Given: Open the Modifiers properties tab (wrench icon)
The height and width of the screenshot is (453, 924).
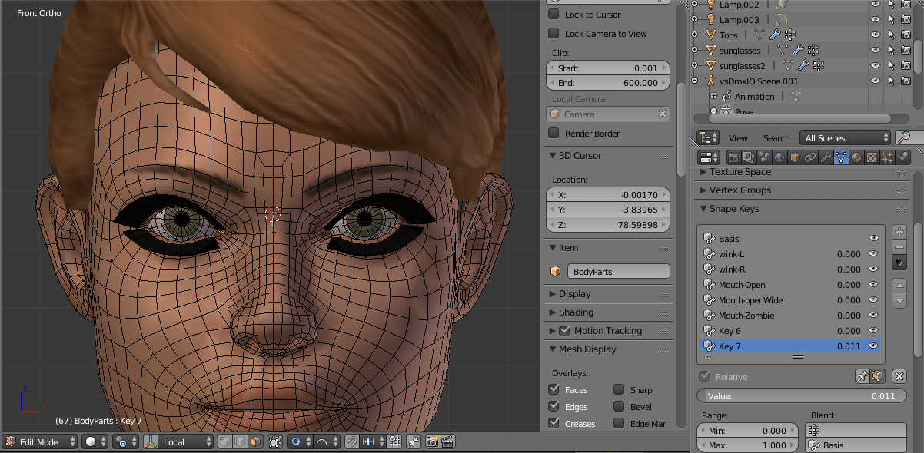Looking at the screenshot, I should point(826,157).
